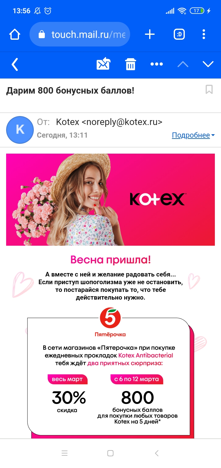
Task: Toggle the bookmark flag on email
Action: click(x=209, y=90)
